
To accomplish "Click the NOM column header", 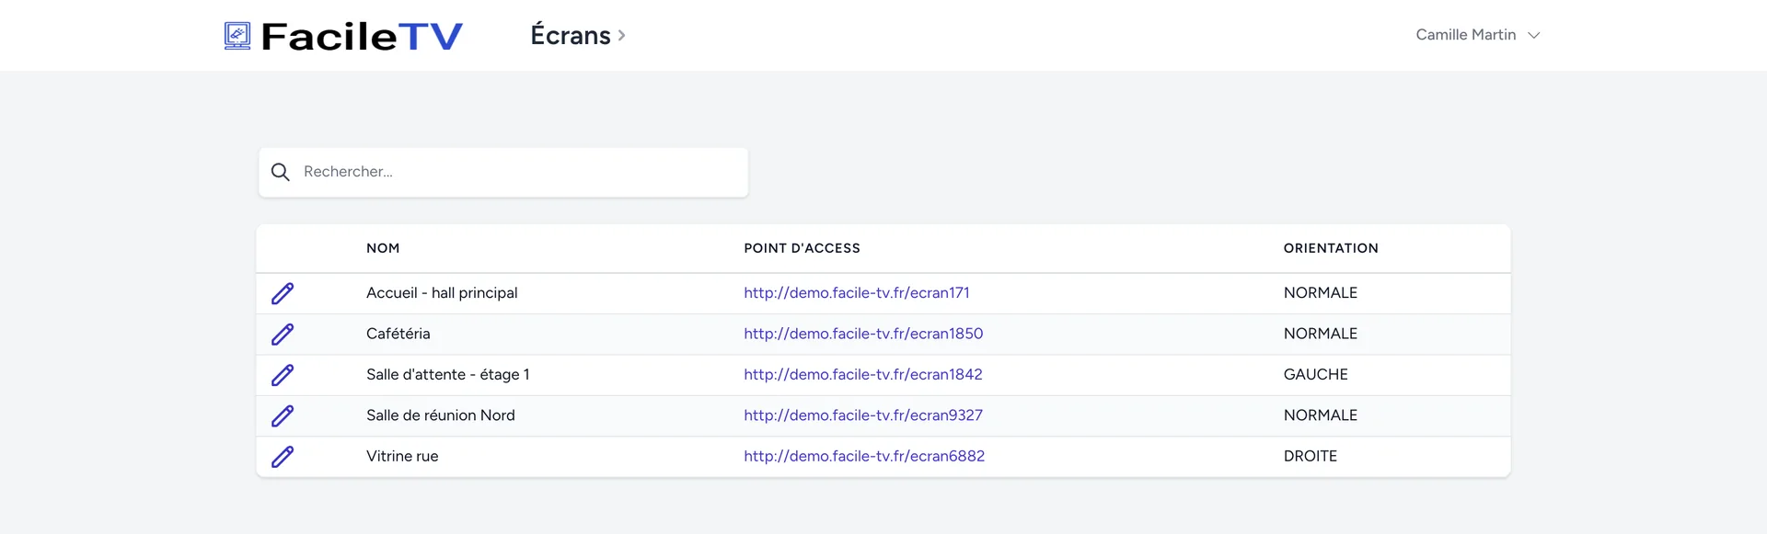I will click(x=383, y=248).
